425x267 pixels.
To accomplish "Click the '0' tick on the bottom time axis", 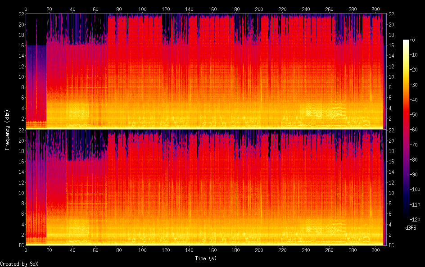I will point(26,250).
